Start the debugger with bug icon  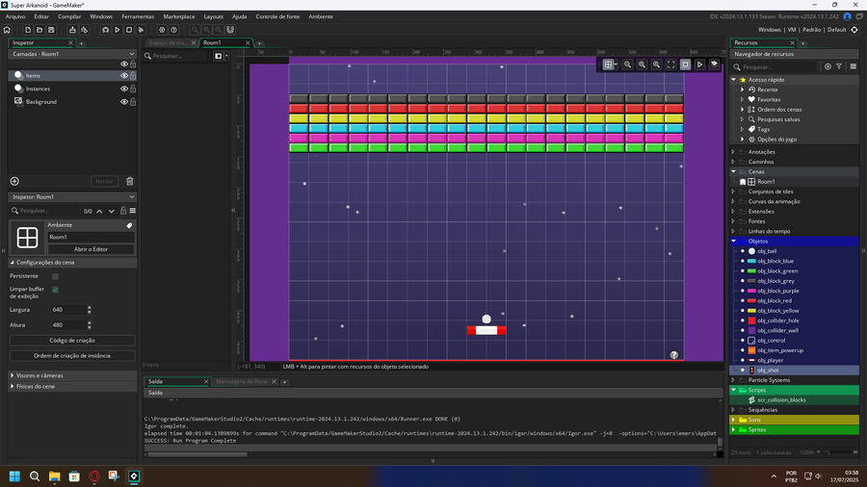tap(106, 30)
